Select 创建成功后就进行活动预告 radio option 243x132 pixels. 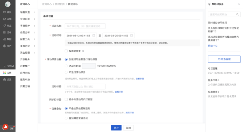click(x=66, y=59)
